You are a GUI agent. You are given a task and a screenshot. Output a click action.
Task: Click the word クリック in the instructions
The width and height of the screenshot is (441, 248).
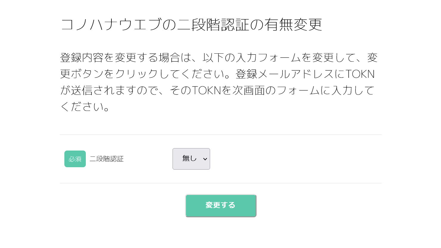[136, 74]
